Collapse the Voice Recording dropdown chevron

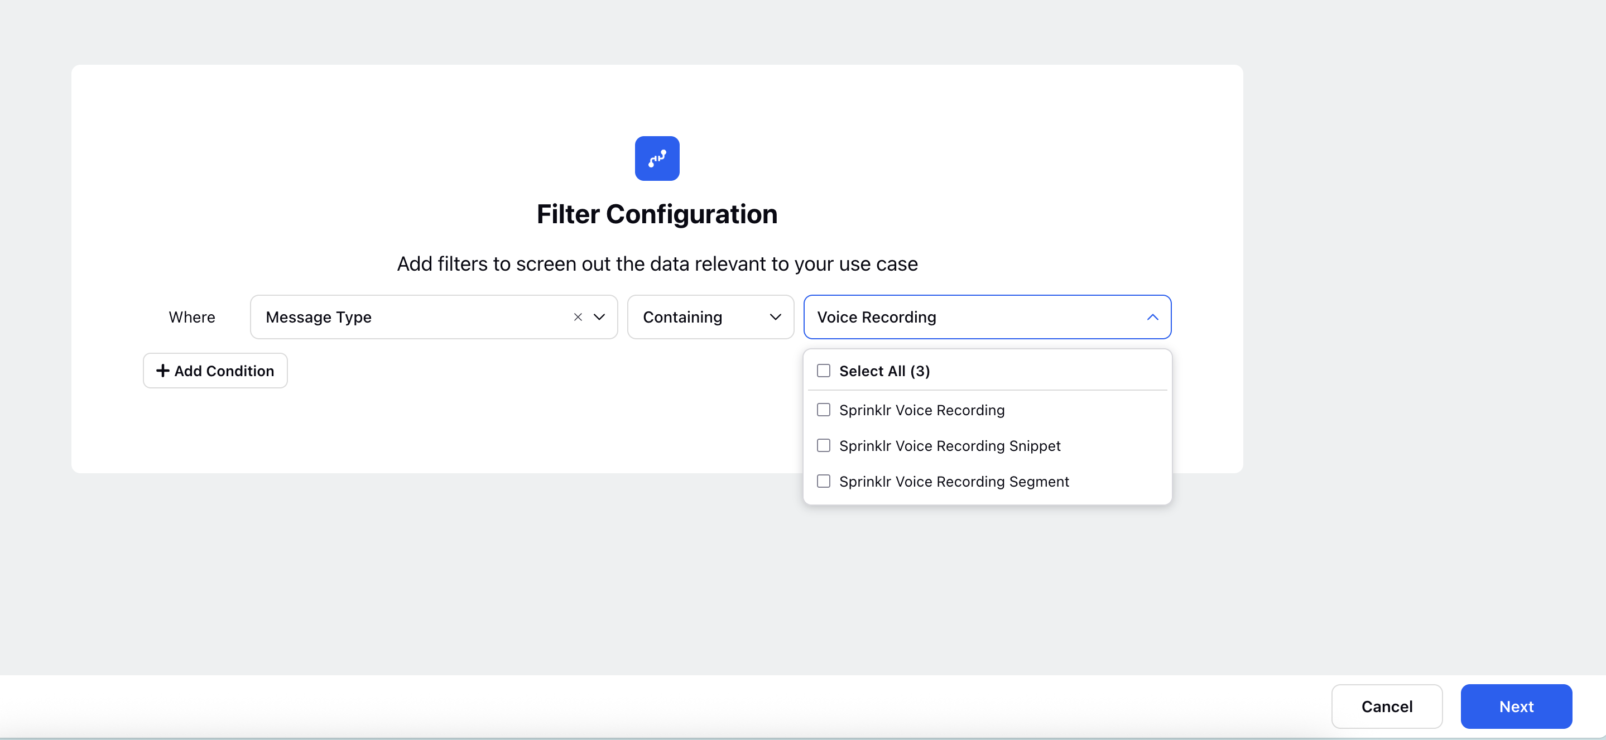click(1152, 318)
